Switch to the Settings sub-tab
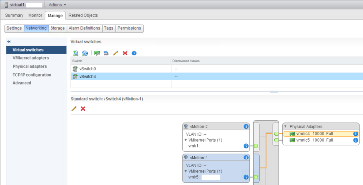The width and height of the screenshot is (363, 185). click(14, 28)
